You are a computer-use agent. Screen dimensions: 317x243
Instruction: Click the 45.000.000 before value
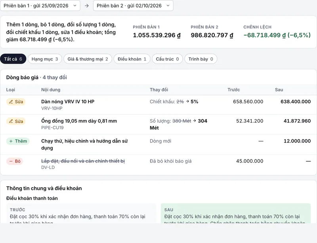point(250,161)
